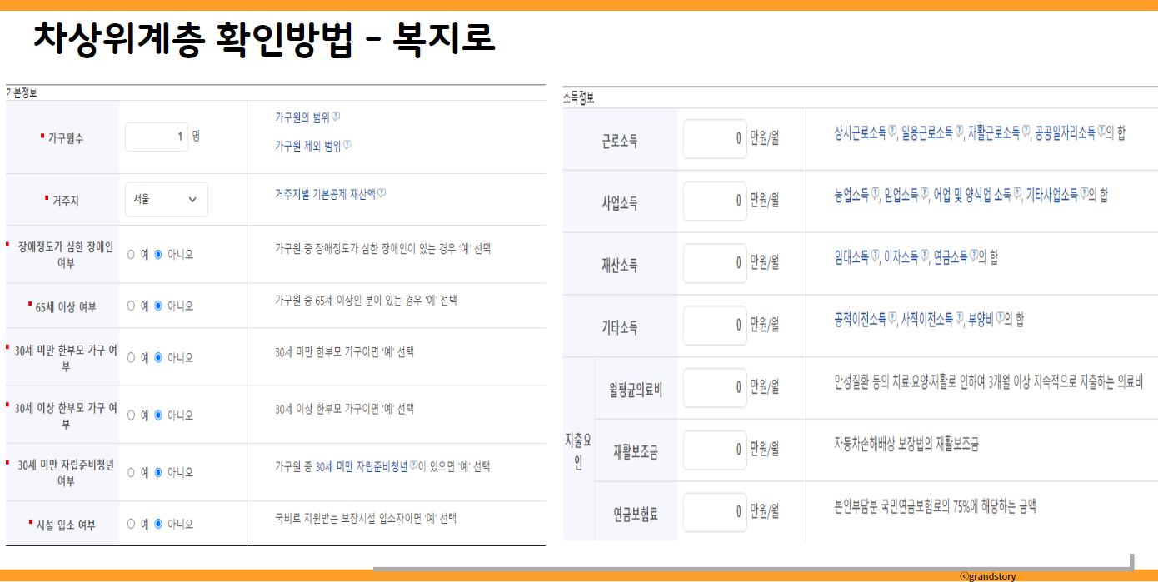
Task: Open help icon beside 가구원의 범위
Action: (x=336, y=117)
